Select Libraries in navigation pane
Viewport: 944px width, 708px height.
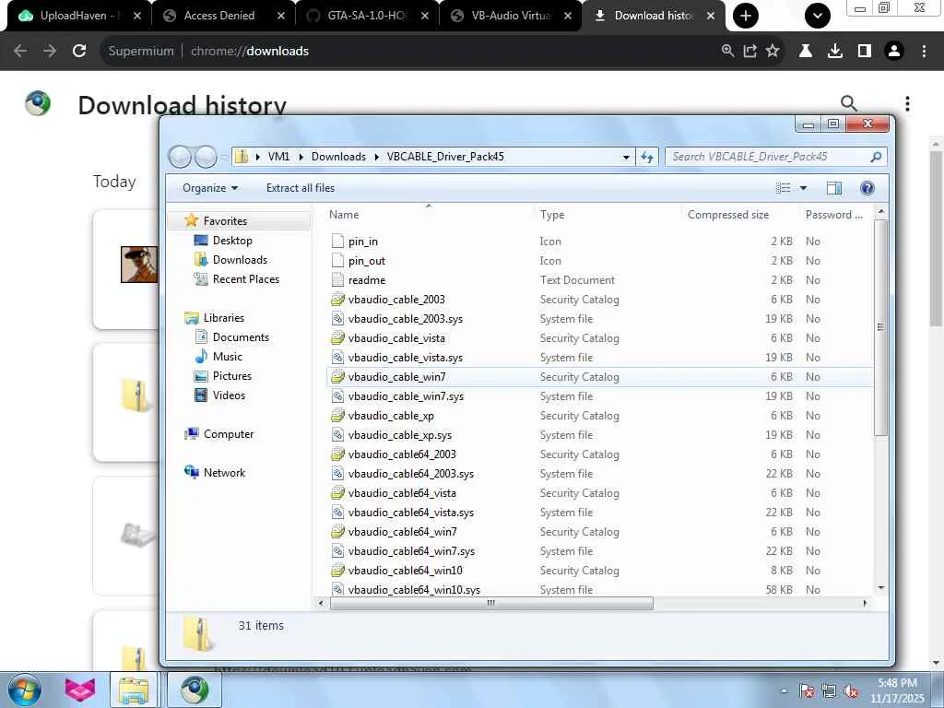click(x=223, y=318)
